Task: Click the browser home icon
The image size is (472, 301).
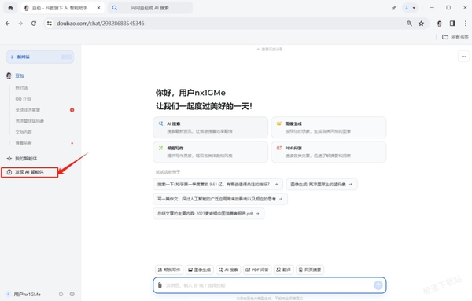Action: tap(10, 8)
